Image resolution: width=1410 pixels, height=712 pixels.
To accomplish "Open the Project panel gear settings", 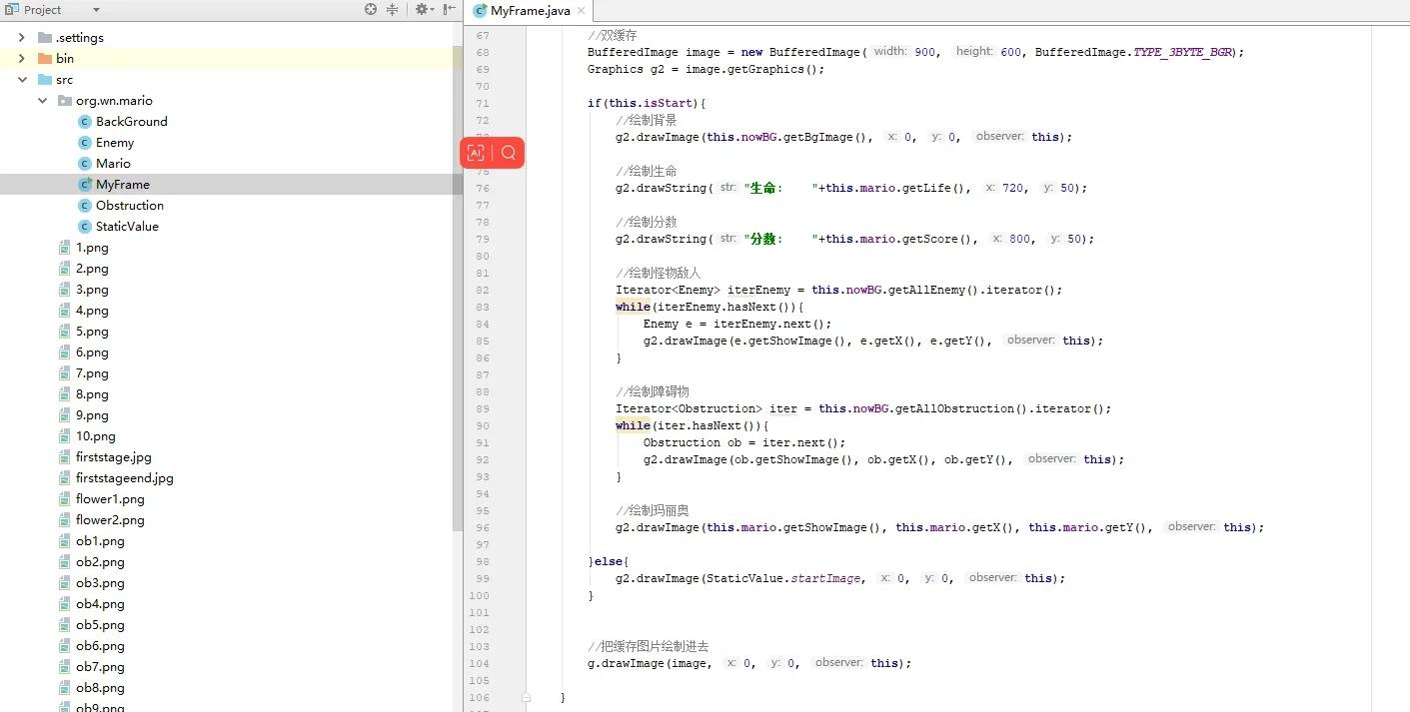I will coord(422,10).
